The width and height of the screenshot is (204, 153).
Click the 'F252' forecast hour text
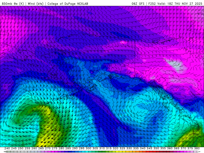pyautogui.click(x=152, y=4)
